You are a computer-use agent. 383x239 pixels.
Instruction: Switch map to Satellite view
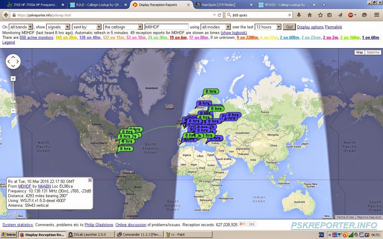coord(373,52)
